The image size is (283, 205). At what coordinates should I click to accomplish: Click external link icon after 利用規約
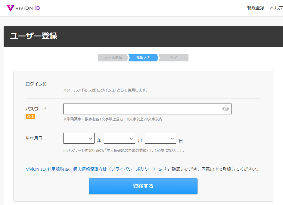click(x=67, y=169)
